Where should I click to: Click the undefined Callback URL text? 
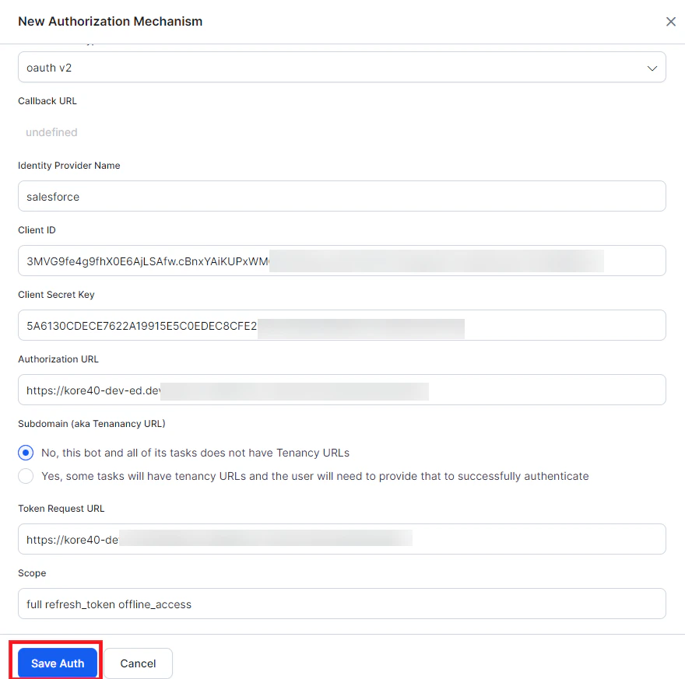click(51, 132)
